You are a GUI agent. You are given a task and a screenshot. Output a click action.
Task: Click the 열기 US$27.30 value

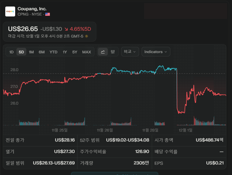pyautogui.click(x=64, y=151)
